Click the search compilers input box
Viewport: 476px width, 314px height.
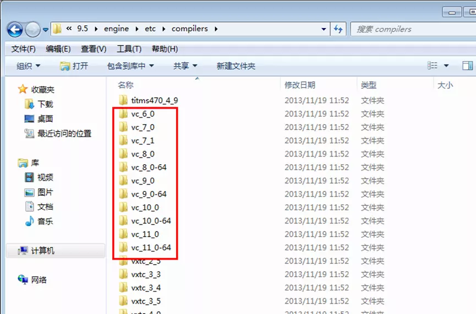coord(410,29)
